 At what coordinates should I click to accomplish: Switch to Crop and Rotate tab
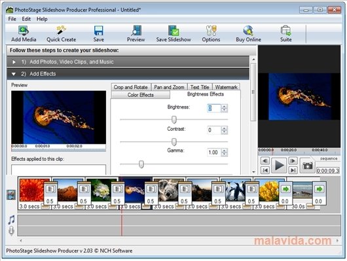coord(131,87)
